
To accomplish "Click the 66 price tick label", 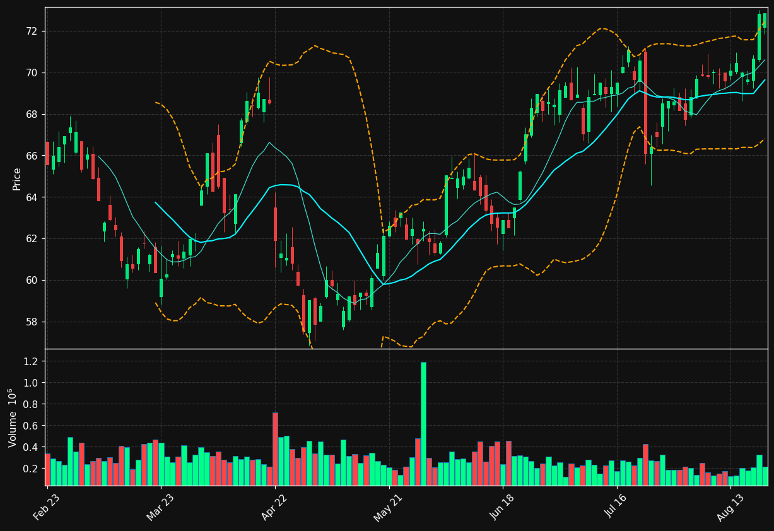I will tap(33, 156).
